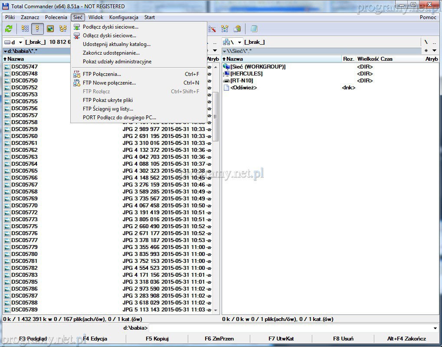The image size is (442, 347).
Task: Click the HERCULES computer icon in right panel
Action: pos(226,74)
